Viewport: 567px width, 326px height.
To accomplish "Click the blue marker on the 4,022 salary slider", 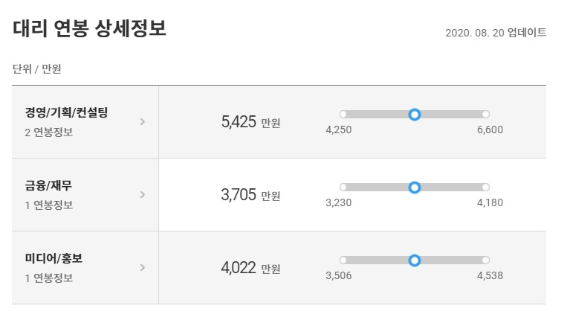I will tap(415, 260).
